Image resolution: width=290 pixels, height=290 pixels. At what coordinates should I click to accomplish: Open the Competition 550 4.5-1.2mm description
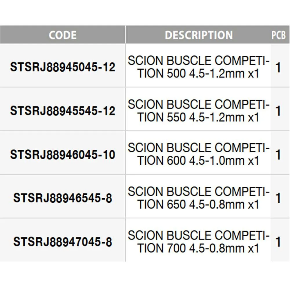[x=199, y=111]
